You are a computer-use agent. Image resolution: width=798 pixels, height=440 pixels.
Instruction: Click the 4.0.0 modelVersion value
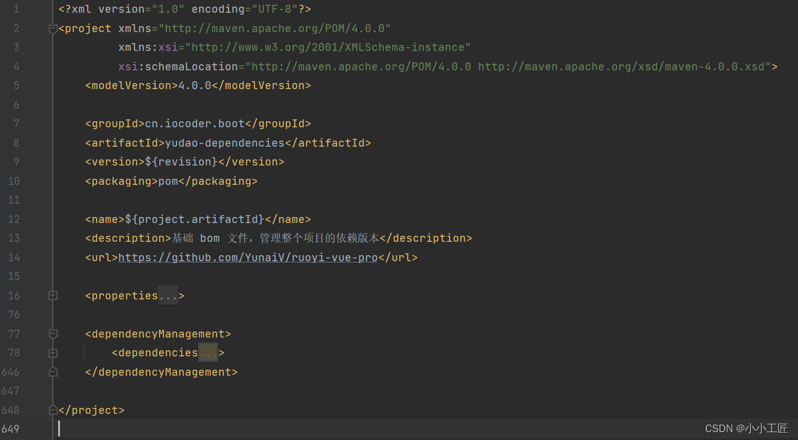(195, 85)
